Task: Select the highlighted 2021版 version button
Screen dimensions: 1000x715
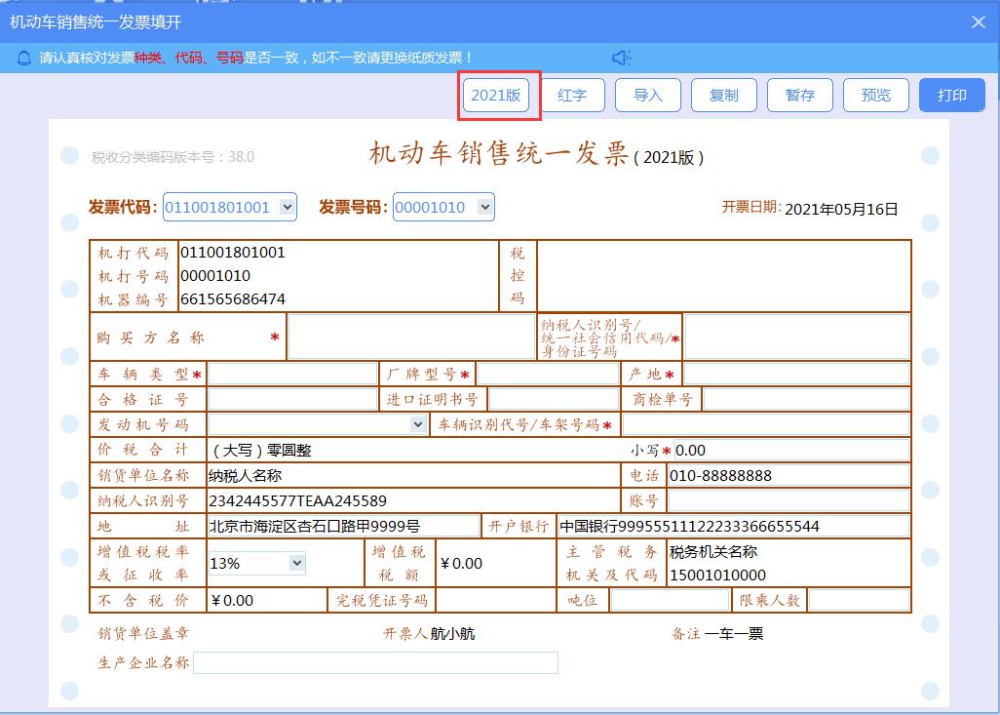Action: [x=498, y=95]
